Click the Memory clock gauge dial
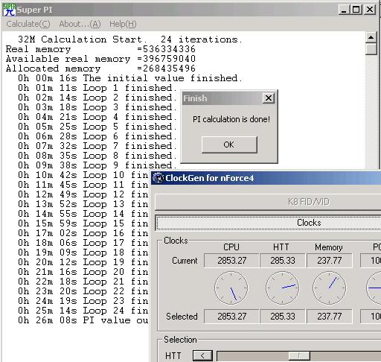The width and height of the screenshot is (381, 362). [329, 288]
